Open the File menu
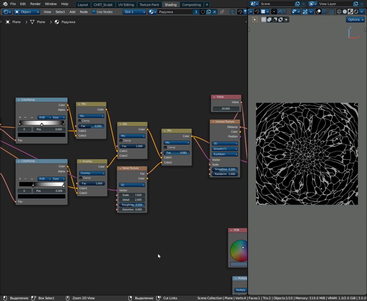367x301 pixels. [x=13, y=4]
